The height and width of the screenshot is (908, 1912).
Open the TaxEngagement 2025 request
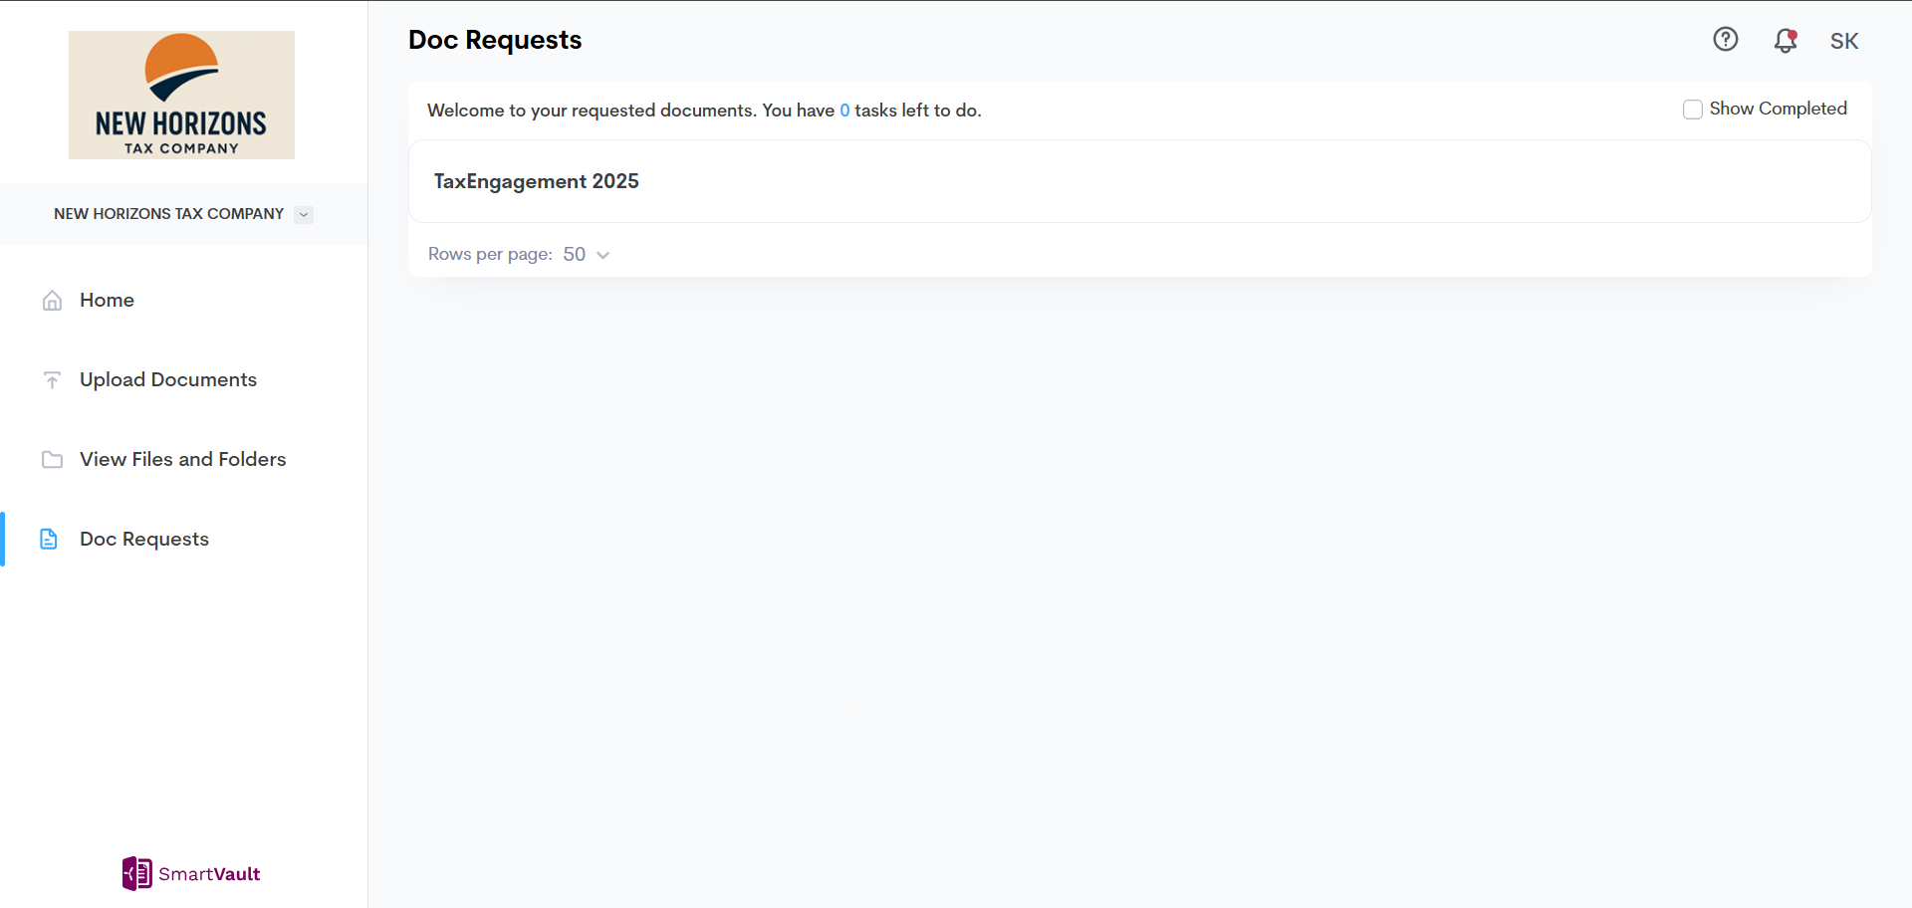tap(536, 181)
